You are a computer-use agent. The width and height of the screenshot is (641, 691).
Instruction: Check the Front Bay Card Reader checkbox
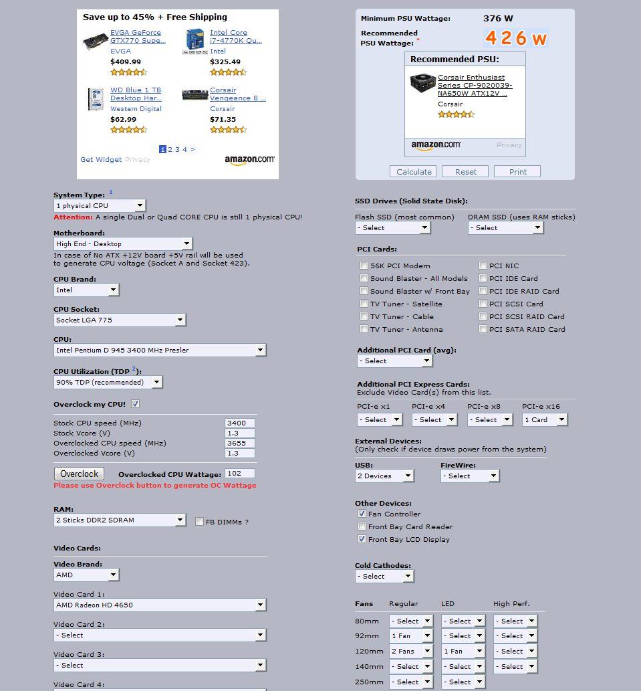click(x=362, y=526)
